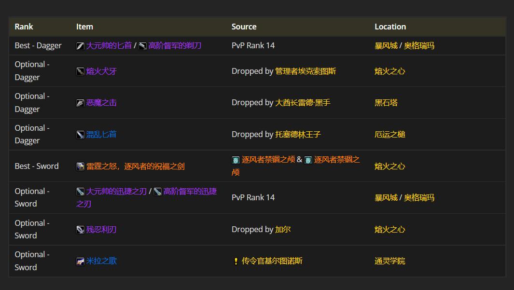
Task: Open 熔火之心 location in the 熔火犬牙 row
Action: [x=390, y=71]
